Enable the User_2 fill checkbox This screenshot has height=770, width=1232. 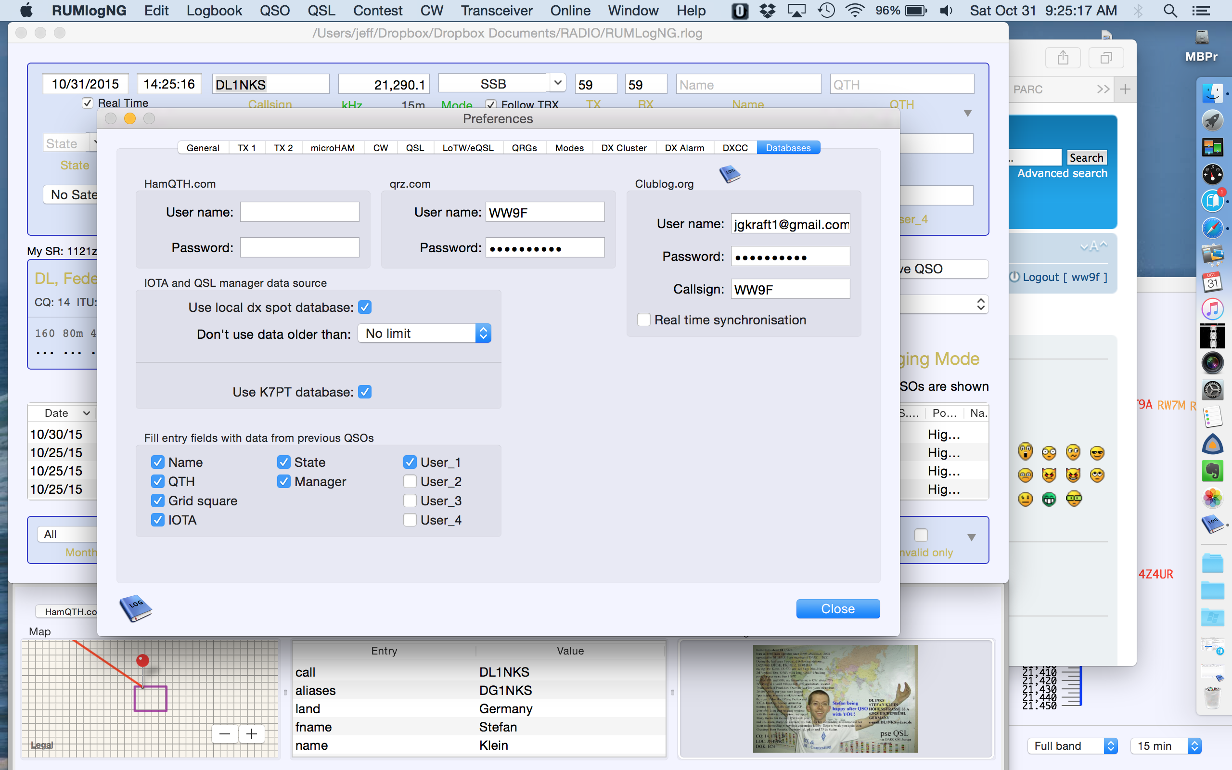point(410,481)
